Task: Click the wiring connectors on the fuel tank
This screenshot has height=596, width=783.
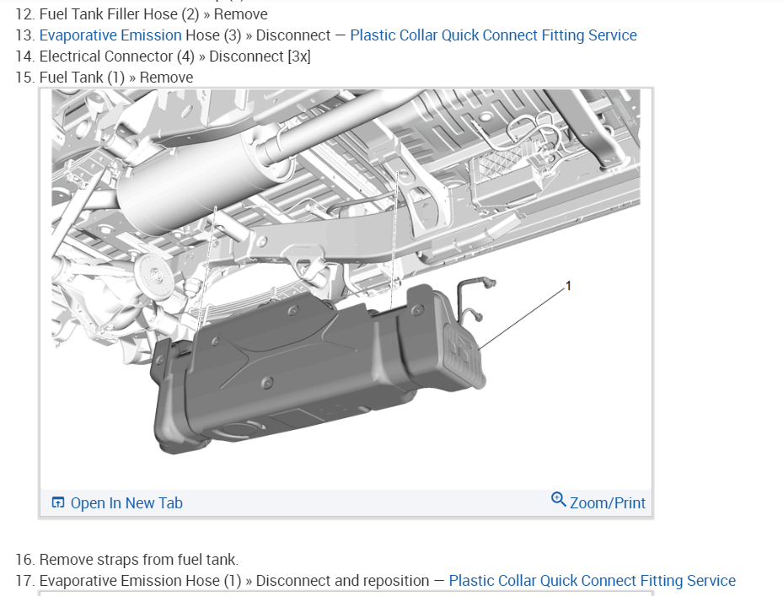Action: pyautogui.click(x=475, y=300)
